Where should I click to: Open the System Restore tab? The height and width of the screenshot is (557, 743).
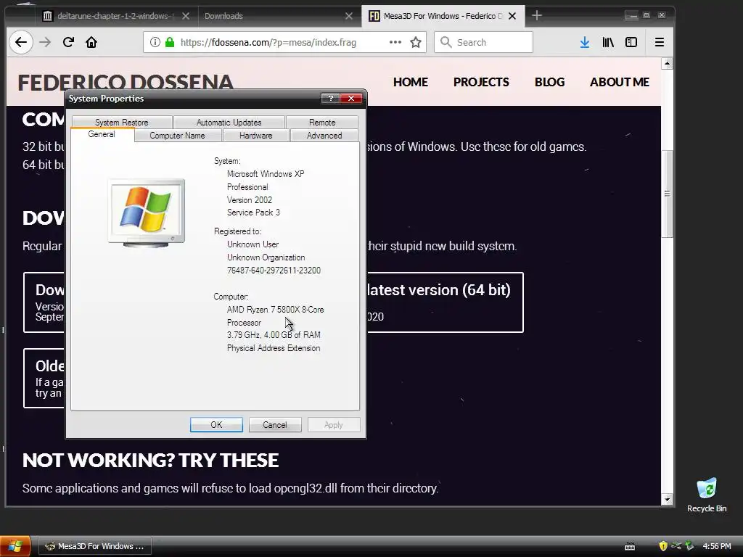coord(122,122)
